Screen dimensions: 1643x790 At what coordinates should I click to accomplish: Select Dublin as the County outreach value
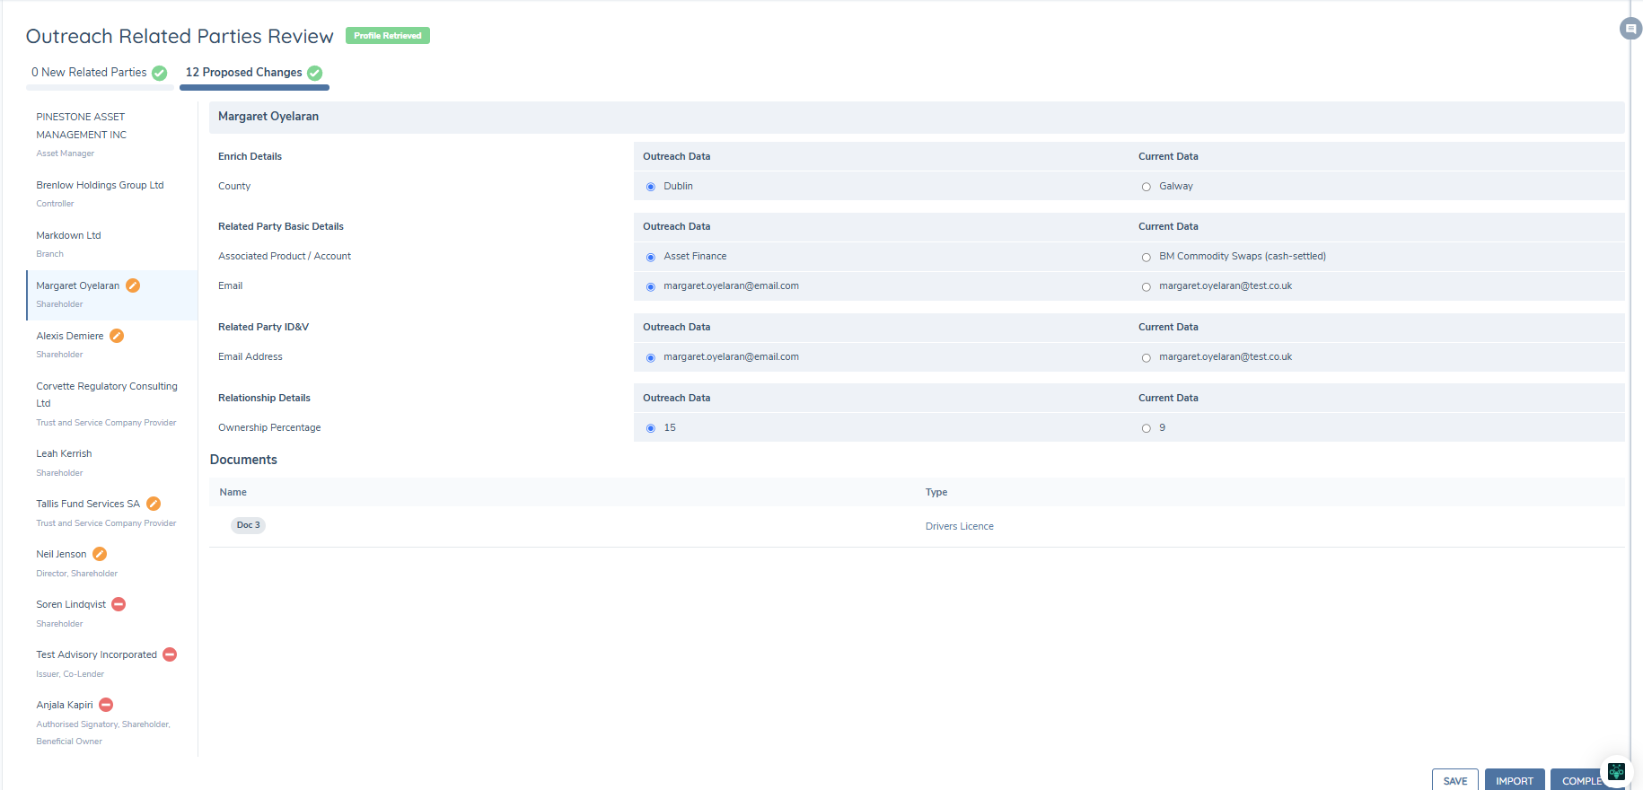pos(651,187)
